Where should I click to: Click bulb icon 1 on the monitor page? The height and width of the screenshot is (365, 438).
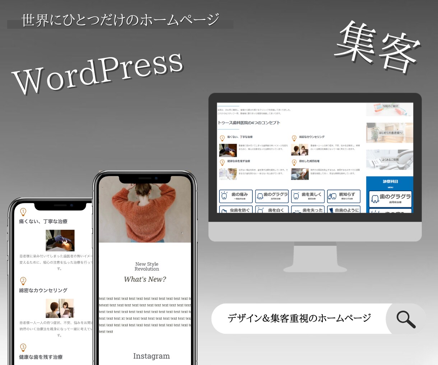(x=222, y=138)
